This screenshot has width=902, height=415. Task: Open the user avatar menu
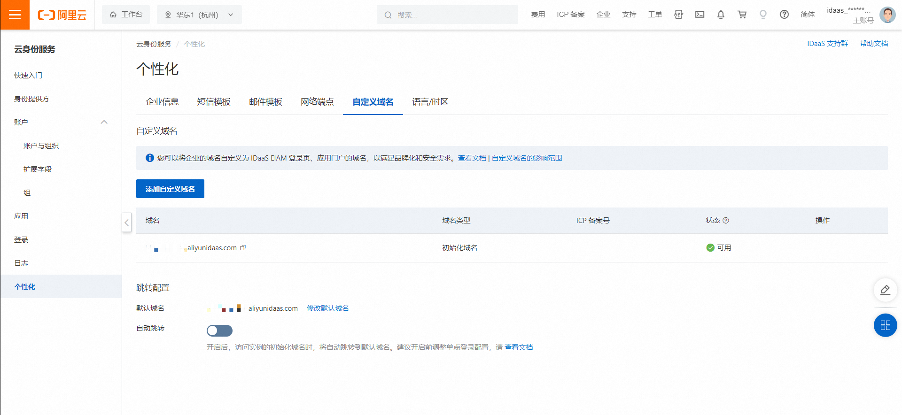pos(887,15)
